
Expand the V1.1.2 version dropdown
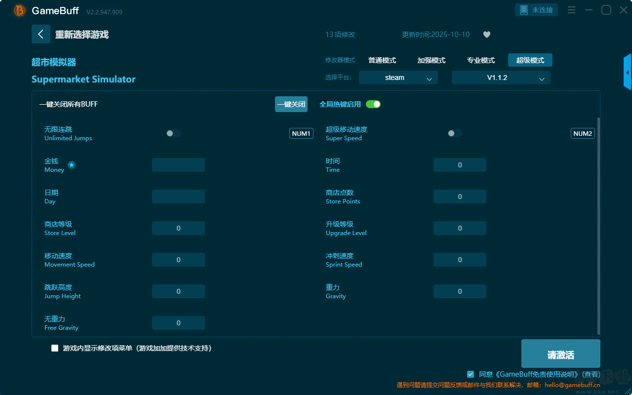click(501, 78)
